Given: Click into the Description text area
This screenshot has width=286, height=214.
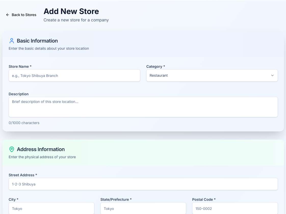Looking at the screenshot, I should pyautogui.click(x=143, y=107).
